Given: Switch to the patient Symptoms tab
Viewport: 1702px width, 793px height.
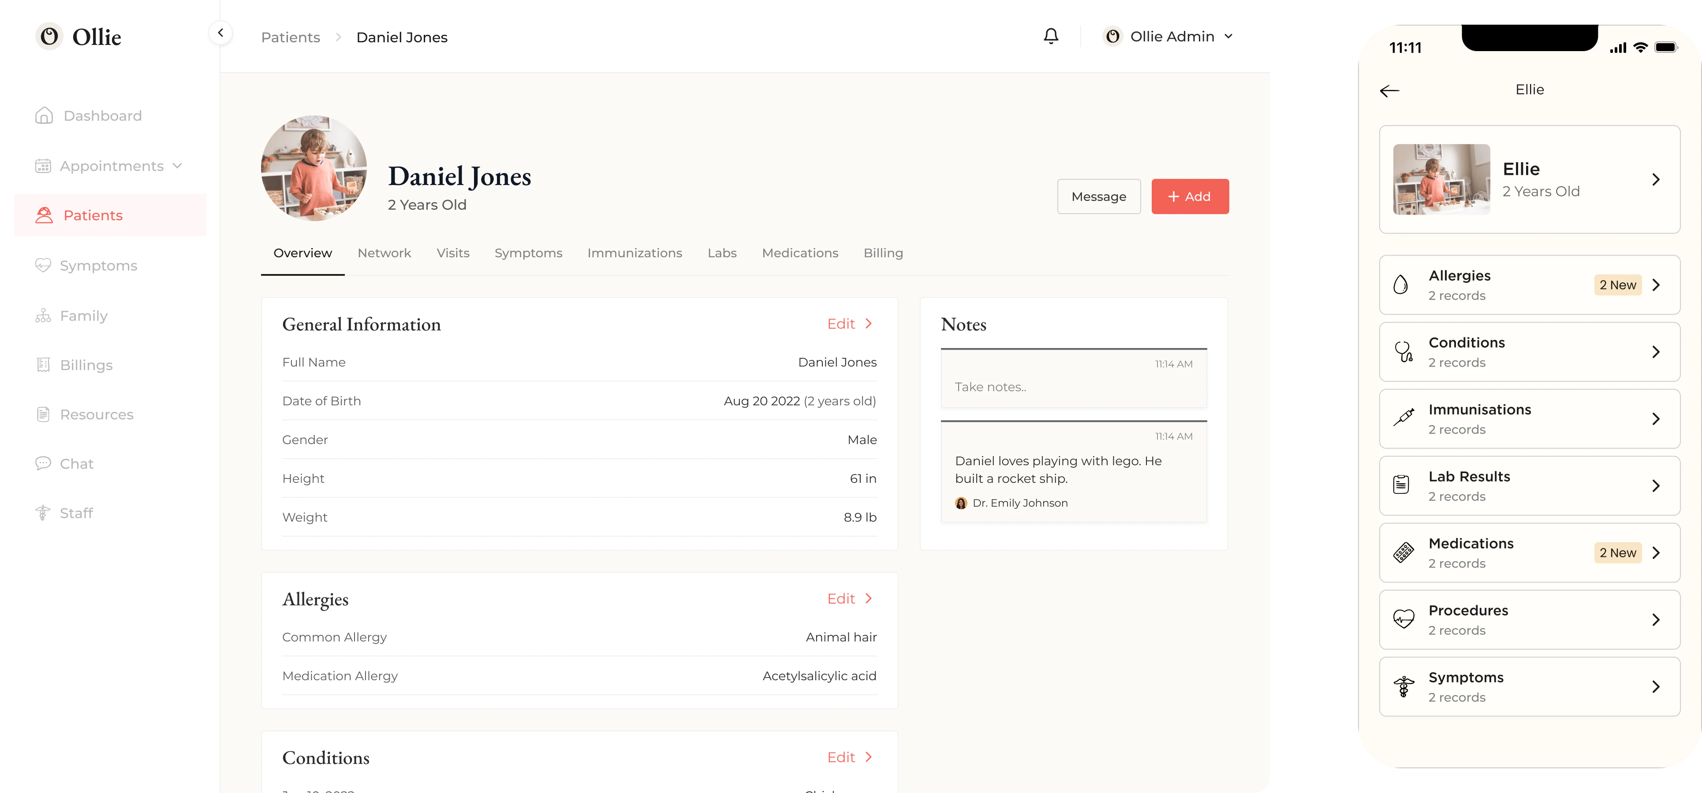Looking at the screenshot, I should pyautogui.click(x=528, y=253).
